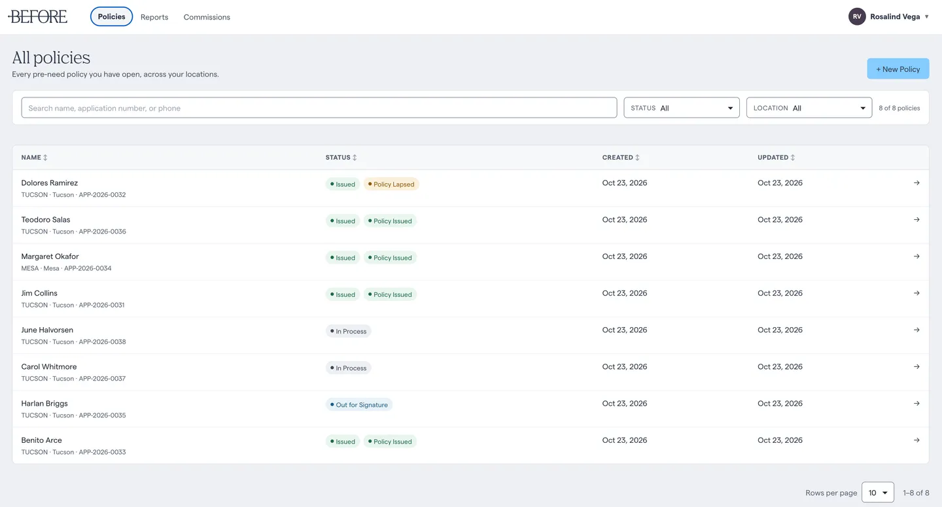Select the Dolores Ramirez name
942x507 pixels.
(50, 183)
